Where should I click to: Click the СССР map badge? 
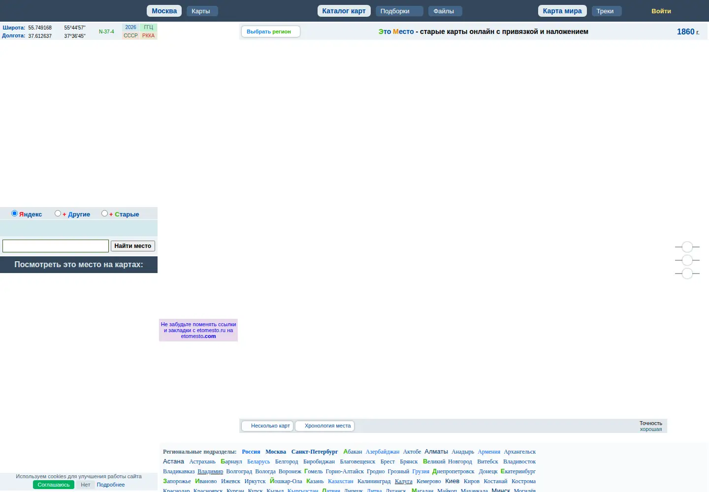(x=130, y=35)
